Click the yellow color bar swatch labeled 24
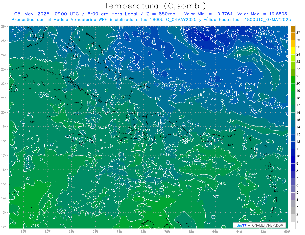 coord(293,51)
